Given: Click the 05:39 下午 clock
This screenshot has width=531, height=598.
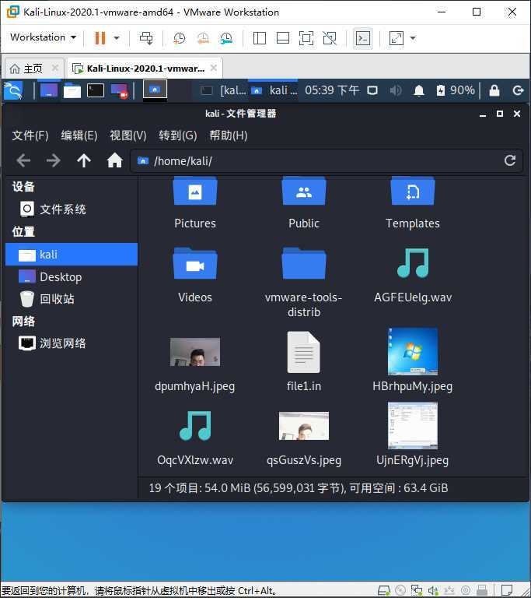Looking at the screenshot, I should pyautogui.click(x=332, y=90).
